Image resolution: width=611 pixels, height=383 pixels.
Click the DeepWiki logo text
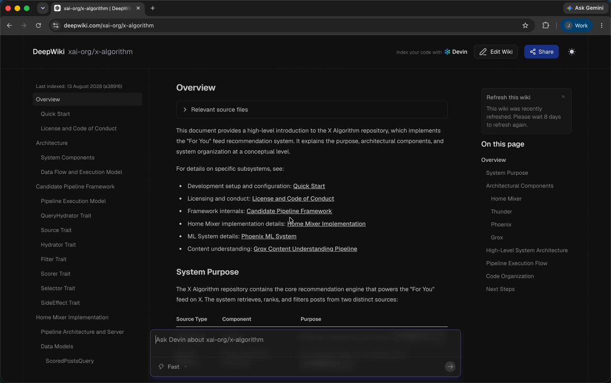click(49, 52)
